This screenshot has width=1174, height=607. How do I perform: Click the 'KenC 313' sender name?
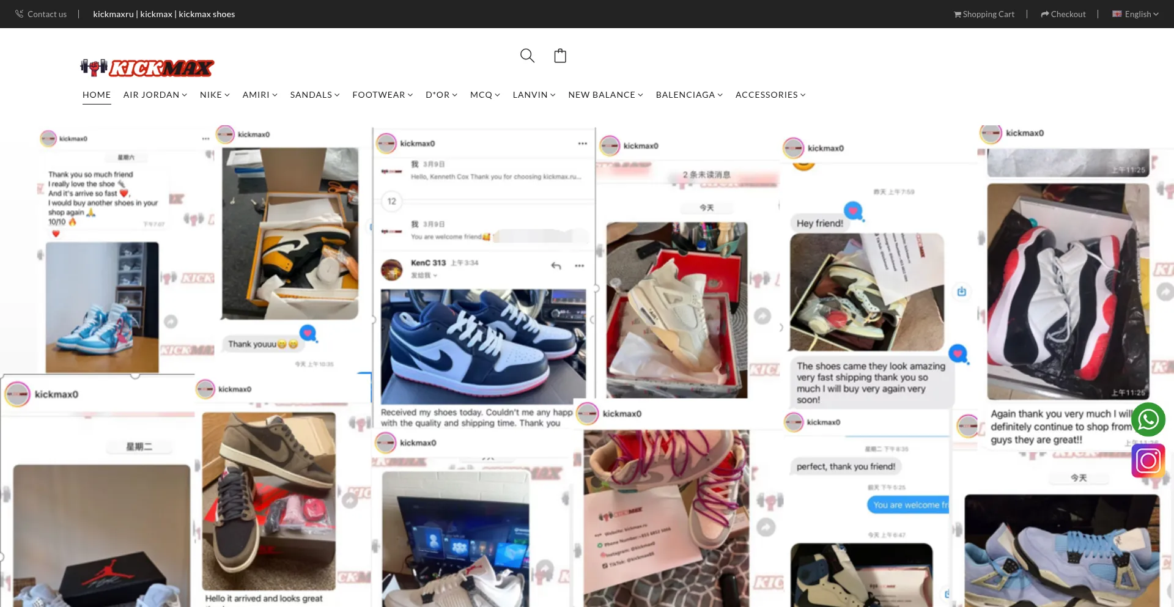(428, 263)
